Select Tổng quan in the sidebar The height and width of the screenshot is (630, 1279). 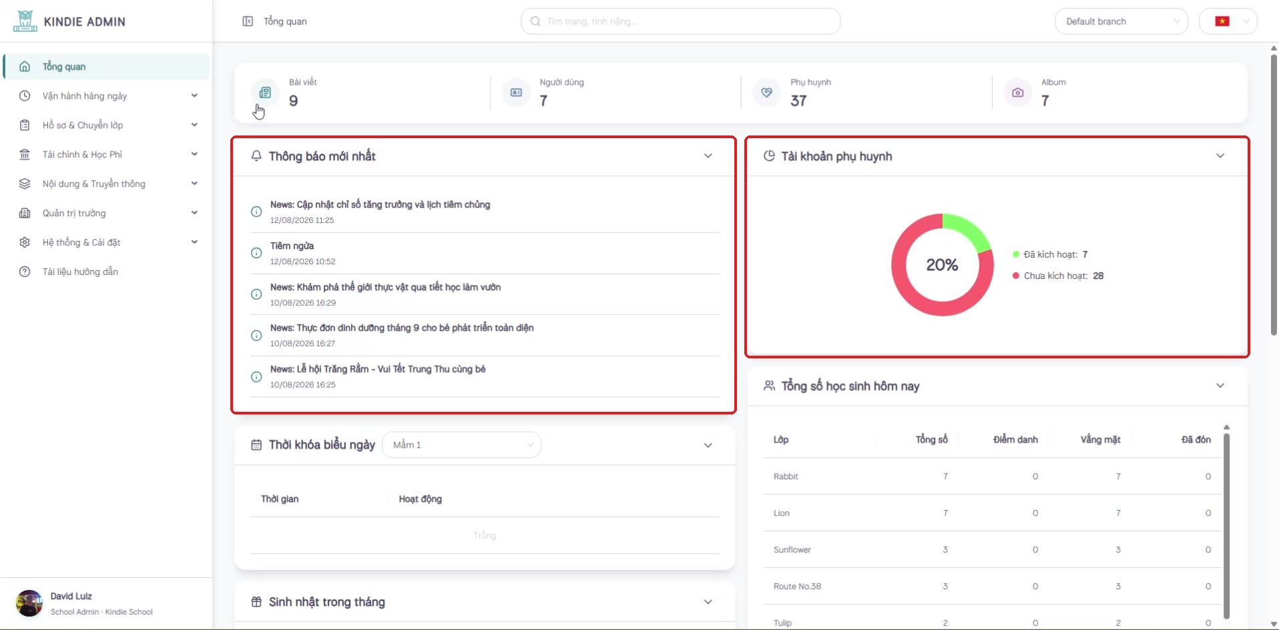point(107,67)
